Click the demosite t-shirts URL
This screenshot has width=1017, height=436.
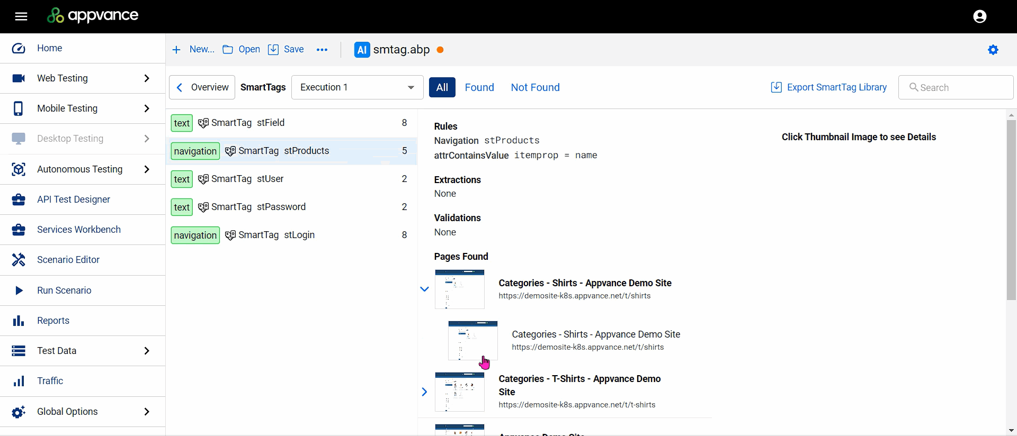577,405
